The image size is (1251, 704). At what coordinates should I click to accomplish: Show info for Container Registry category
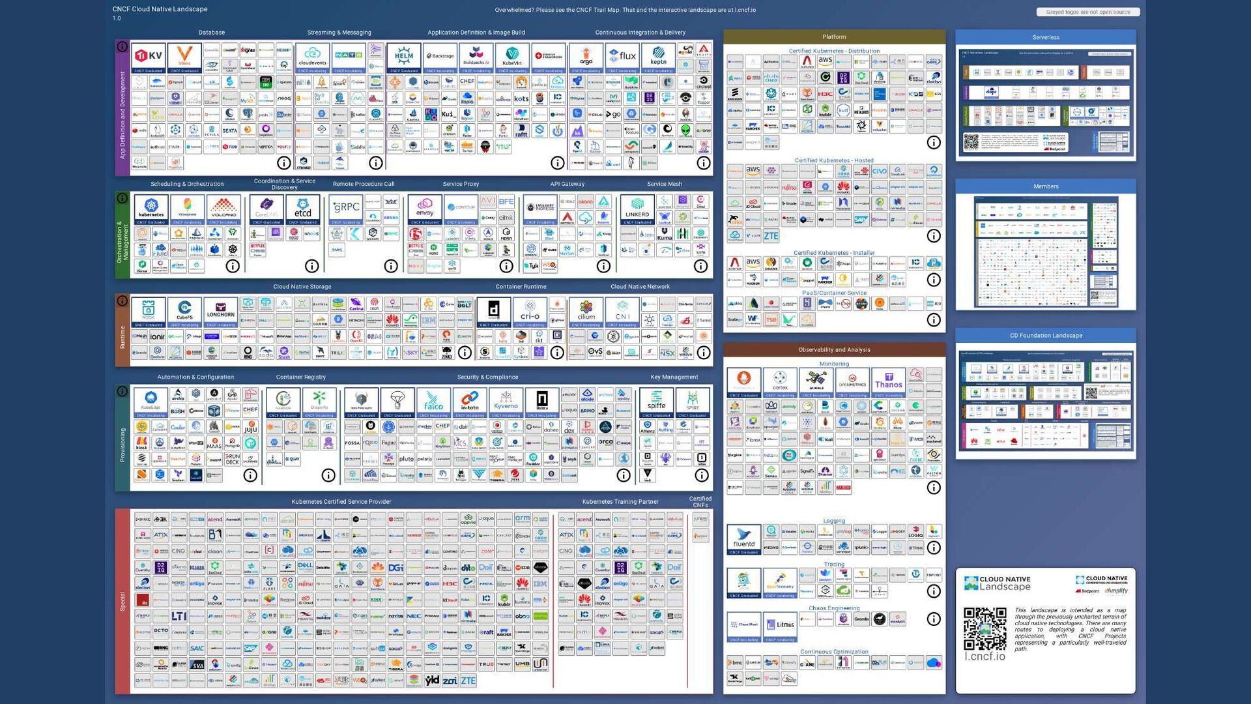(328, 475)
